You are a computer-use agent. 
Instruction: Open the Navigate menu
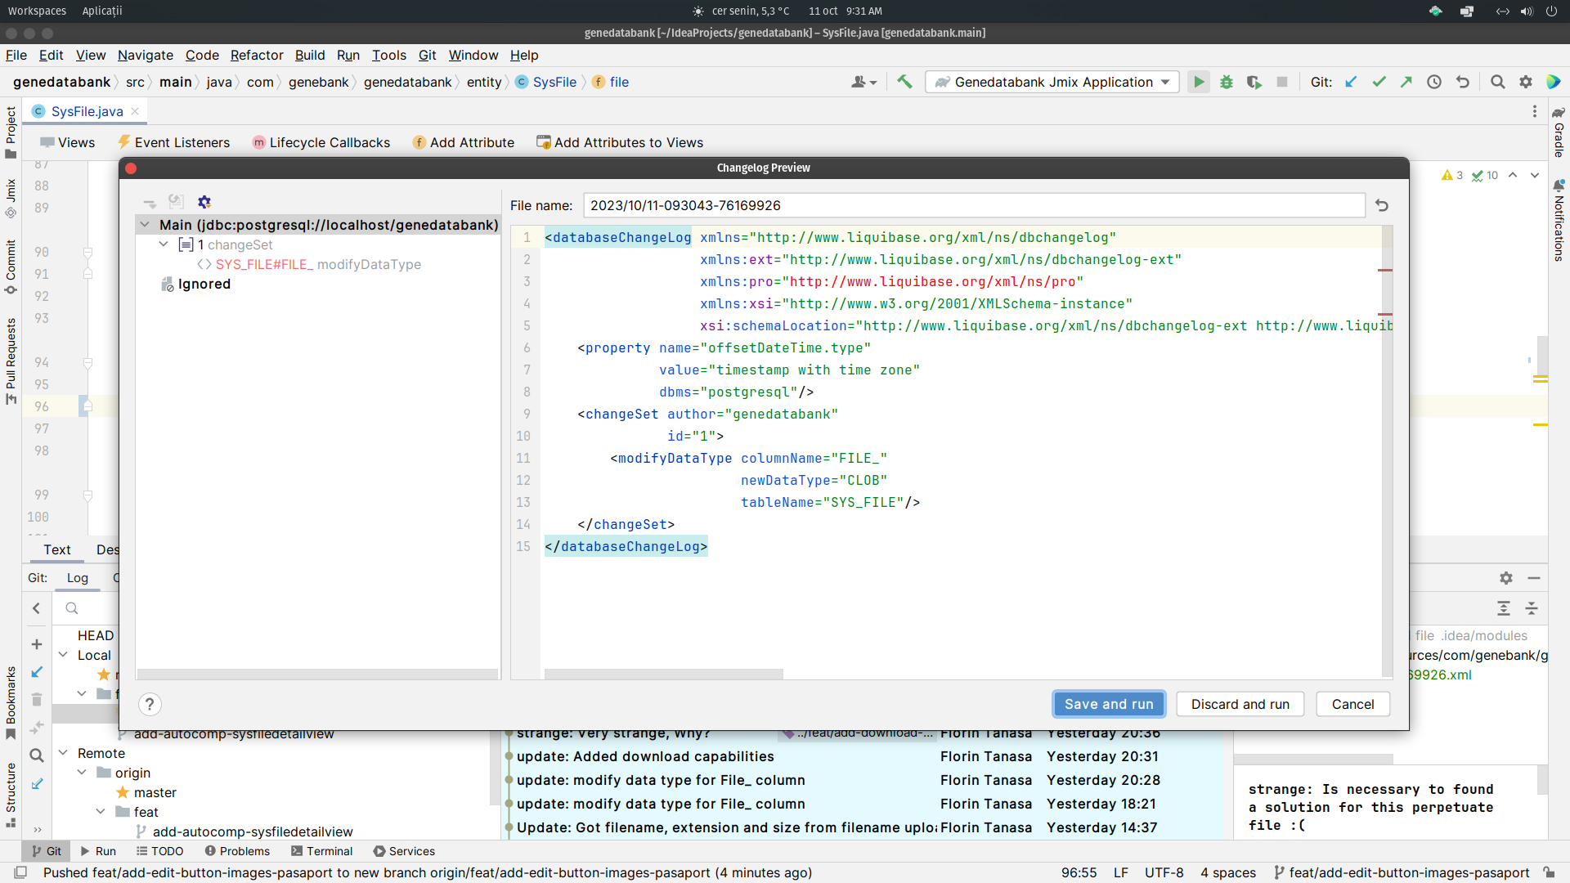pos(146,55)
